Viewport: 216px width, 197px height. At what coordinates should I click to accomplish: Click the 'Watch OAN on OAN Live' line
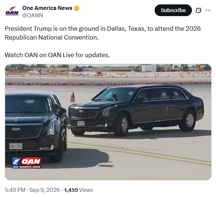[57, 55]
